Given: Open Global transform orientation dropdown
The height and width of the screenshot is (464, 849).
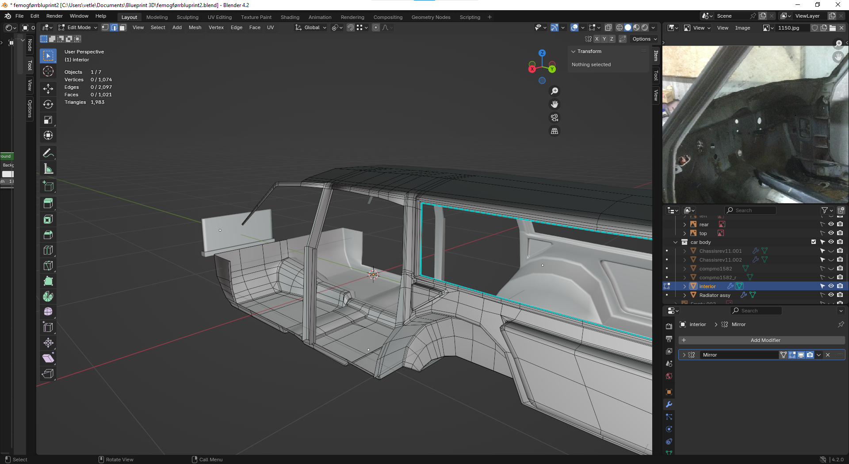Looking at the screenshot, I should click(x=311, y=27).
